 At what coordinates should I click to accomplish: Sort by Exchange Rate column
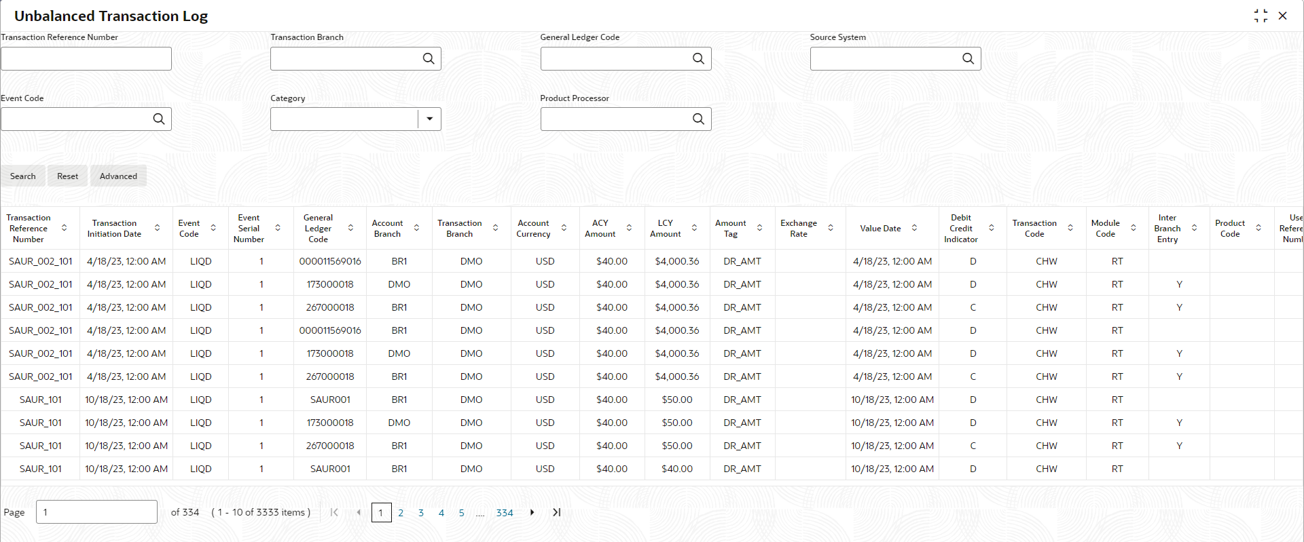point(830,228)
